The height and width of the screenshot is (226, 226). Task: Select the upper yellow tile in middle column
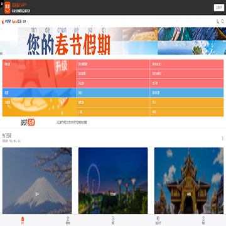(113, 102)
